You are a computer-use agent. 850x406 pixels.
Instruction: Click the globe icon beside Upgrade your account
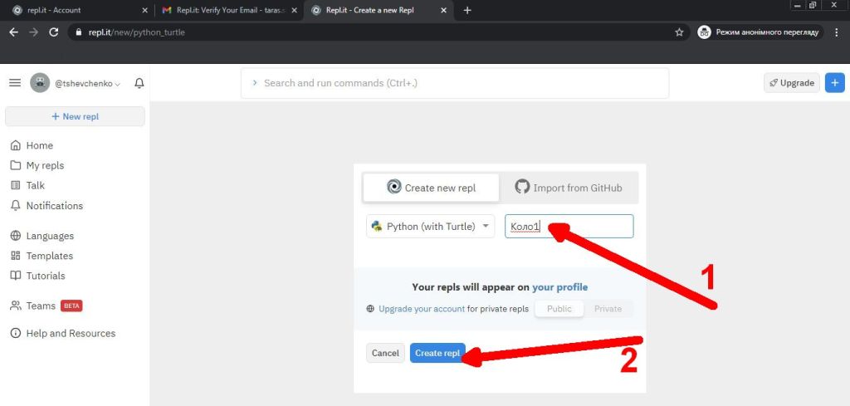pyautogui.click(x=371, y=308)
